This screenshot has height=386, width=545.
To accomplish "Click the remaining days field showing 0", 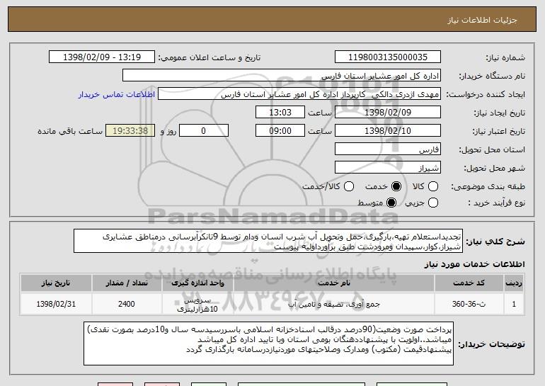I will 204,131.
